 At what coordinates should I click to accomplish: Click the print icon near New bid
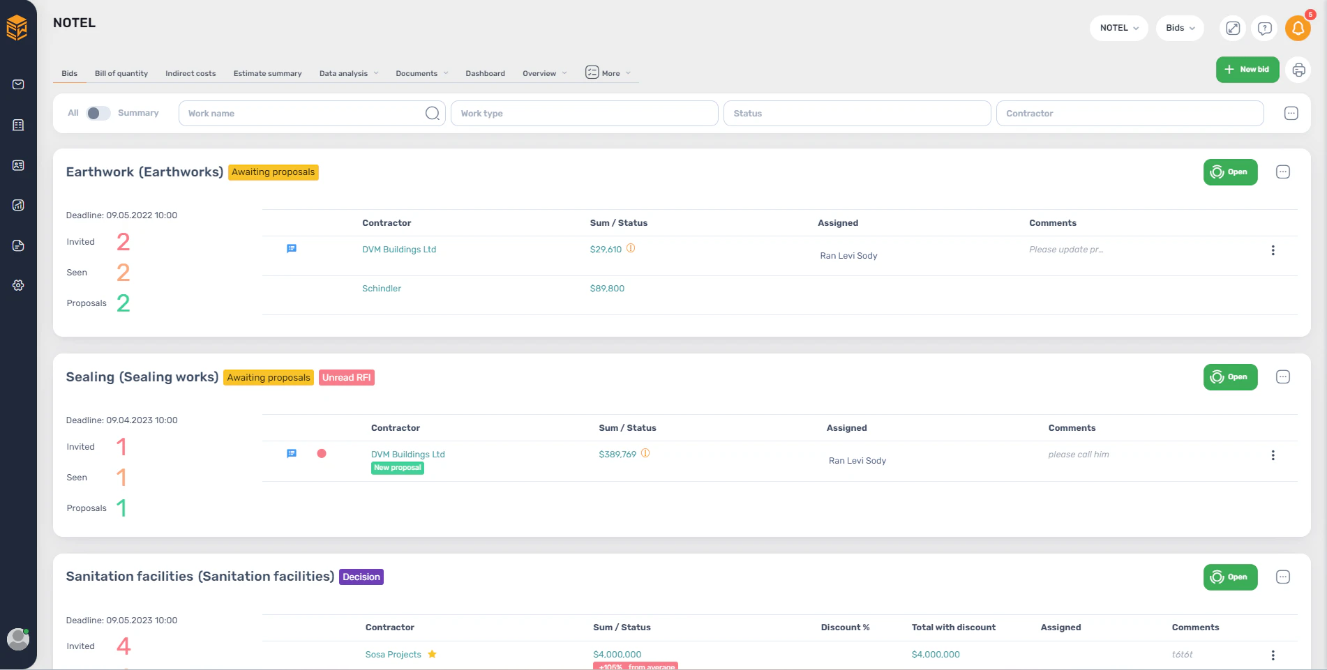1298,70
